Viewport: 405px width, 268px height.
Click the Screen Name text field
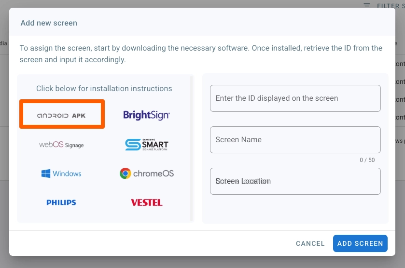point(295,140)
